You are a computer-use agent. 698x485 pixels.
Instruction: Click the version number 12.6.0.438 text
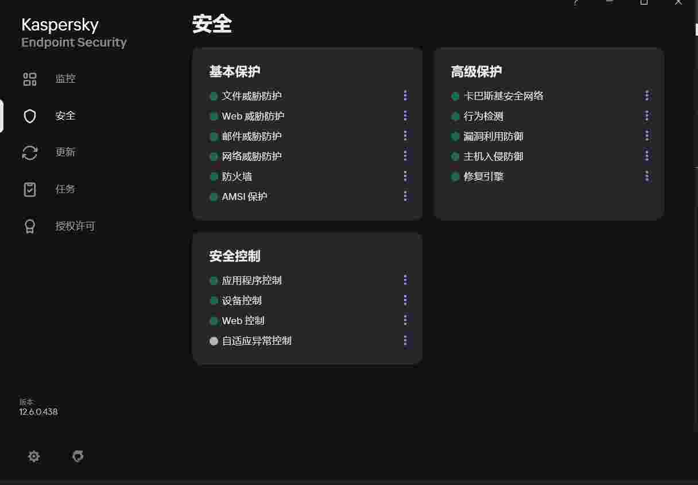pyautogui.click(x=38, y=412)
